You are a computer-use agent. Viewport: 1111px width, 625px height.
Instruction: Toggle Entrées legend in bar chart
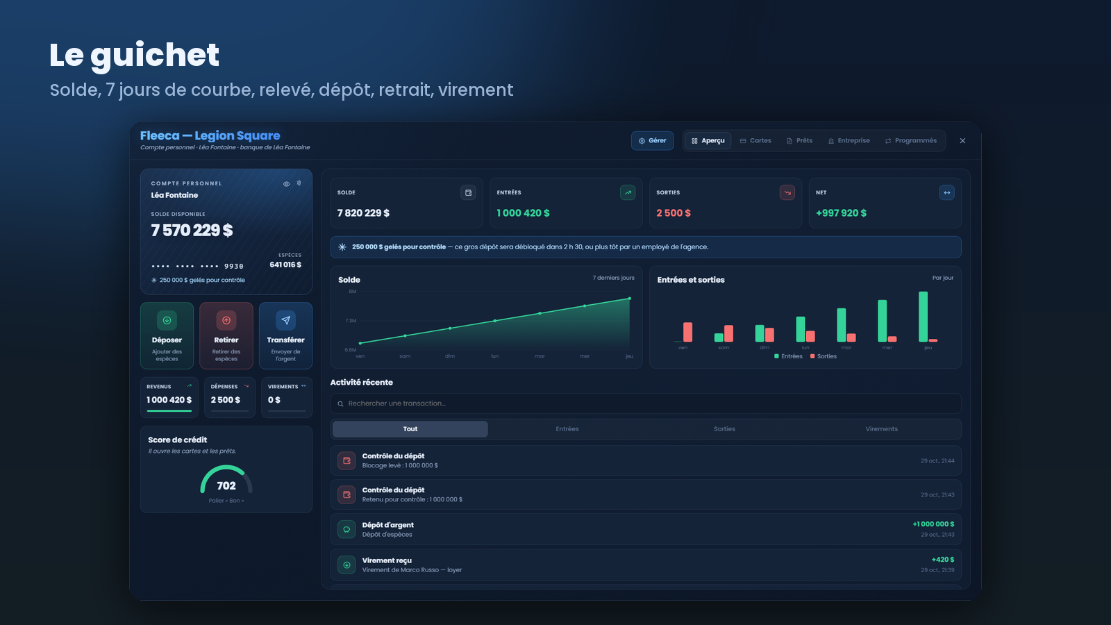(788, 356)
